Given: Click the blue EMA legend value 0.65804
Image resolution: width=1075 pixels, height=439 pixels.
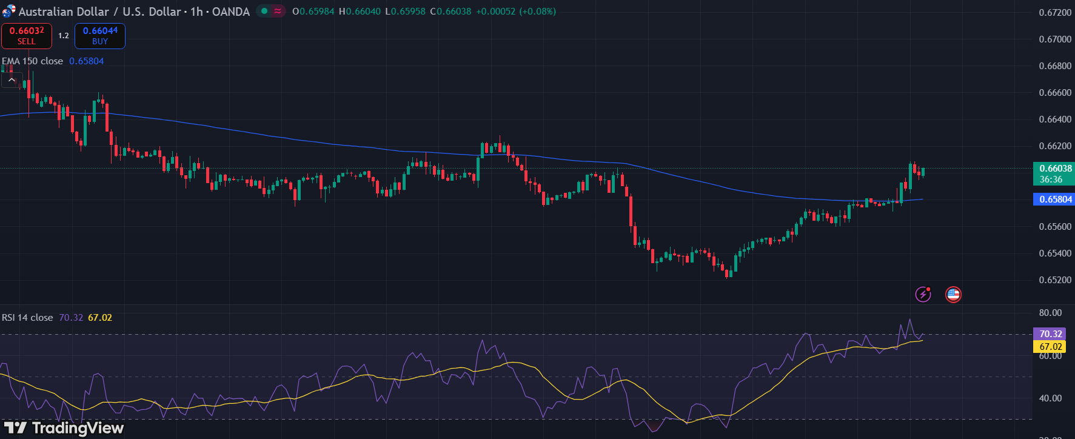Looking at the screenshot, I should point(86,61).
